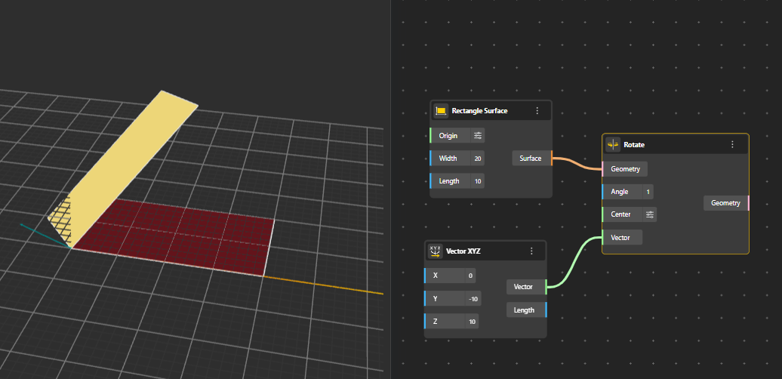Open Origin settings sliders icon

pos(478,136)
